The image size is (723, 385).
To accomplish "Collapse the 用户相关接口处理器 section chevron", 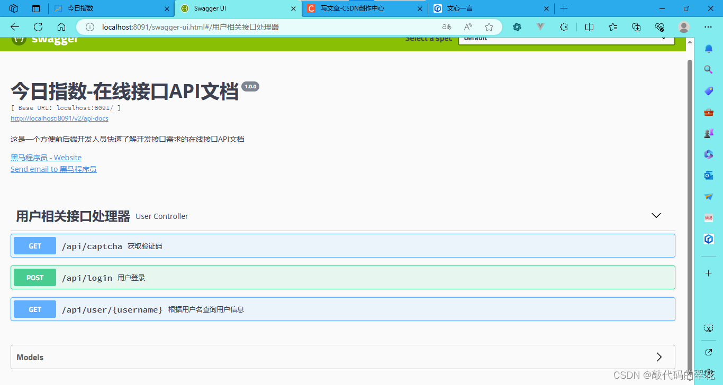I will (656, 216).
